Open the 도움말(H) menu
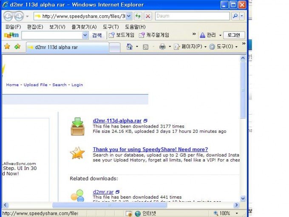 click(x=135, y=27)
